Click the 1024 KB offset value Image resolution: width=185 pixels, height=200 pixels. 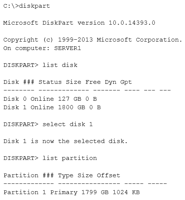(126, 192)
